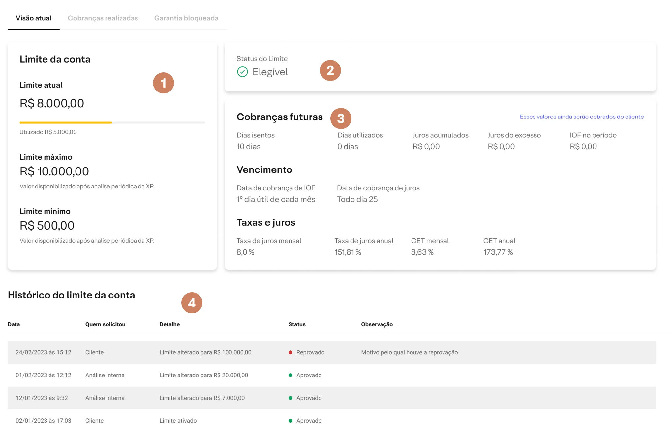Click green Aprovado dot for Limite ativado row

point(290,421)
